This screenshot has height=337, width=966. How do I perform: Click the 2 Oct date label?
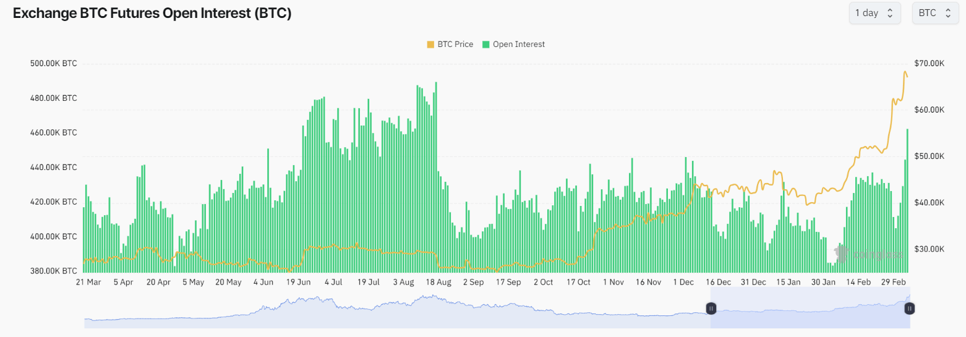tap(543, 283)
